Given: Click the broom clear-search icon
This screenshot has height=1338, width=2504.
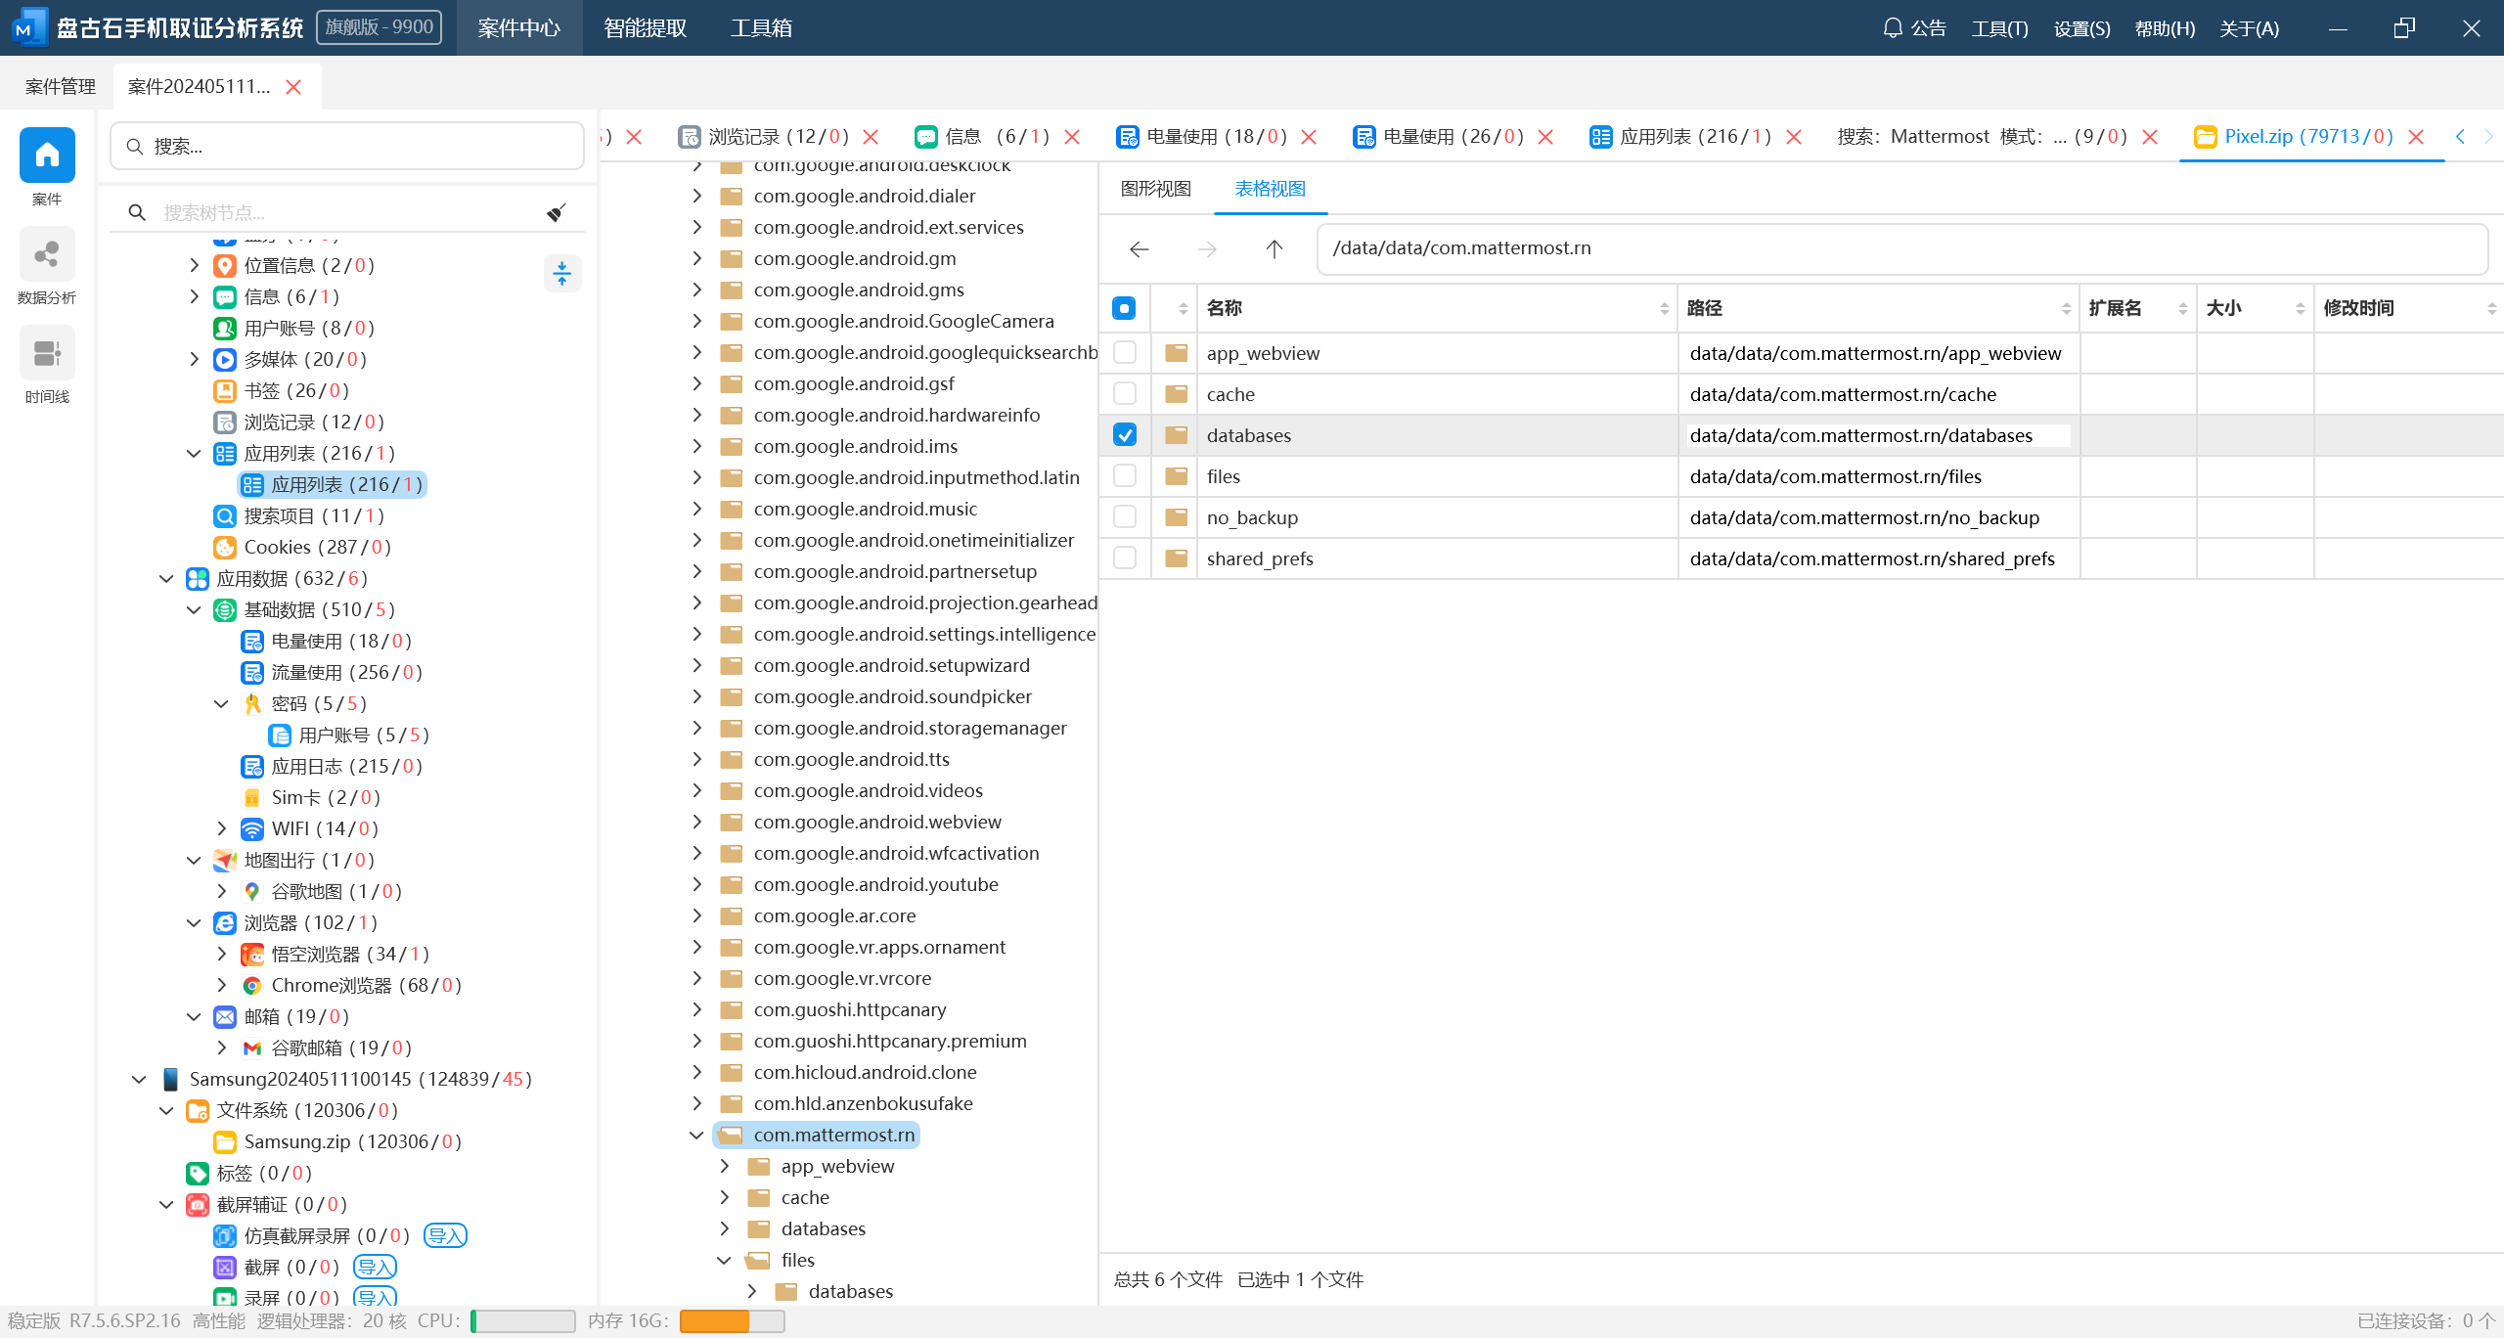Looking at the screenshot, I should [x=557, y=212].
